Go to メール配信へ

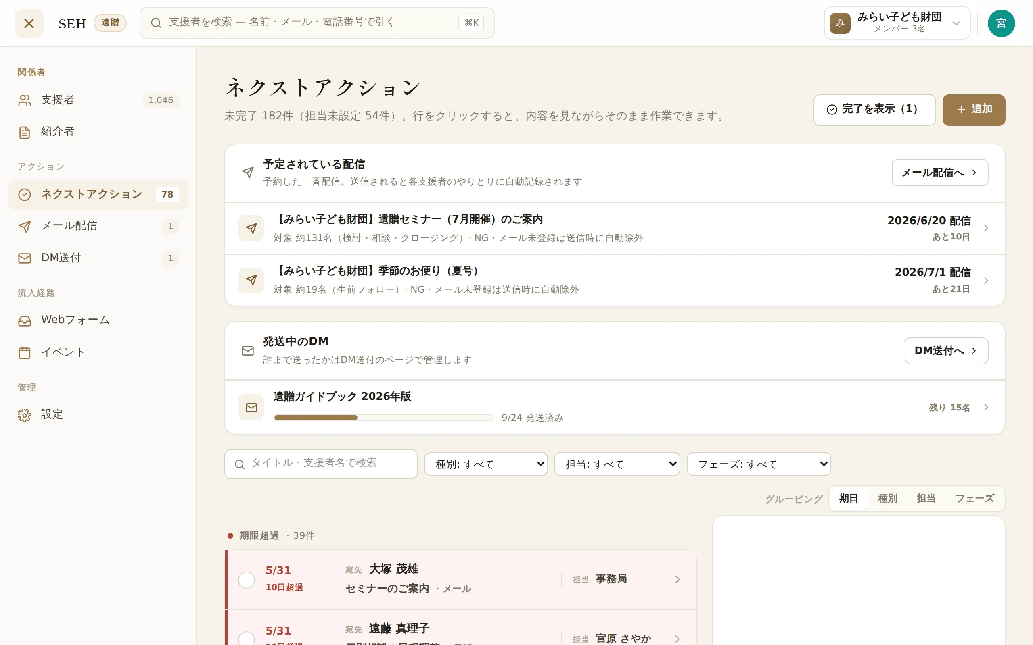(x=939, y=173)
